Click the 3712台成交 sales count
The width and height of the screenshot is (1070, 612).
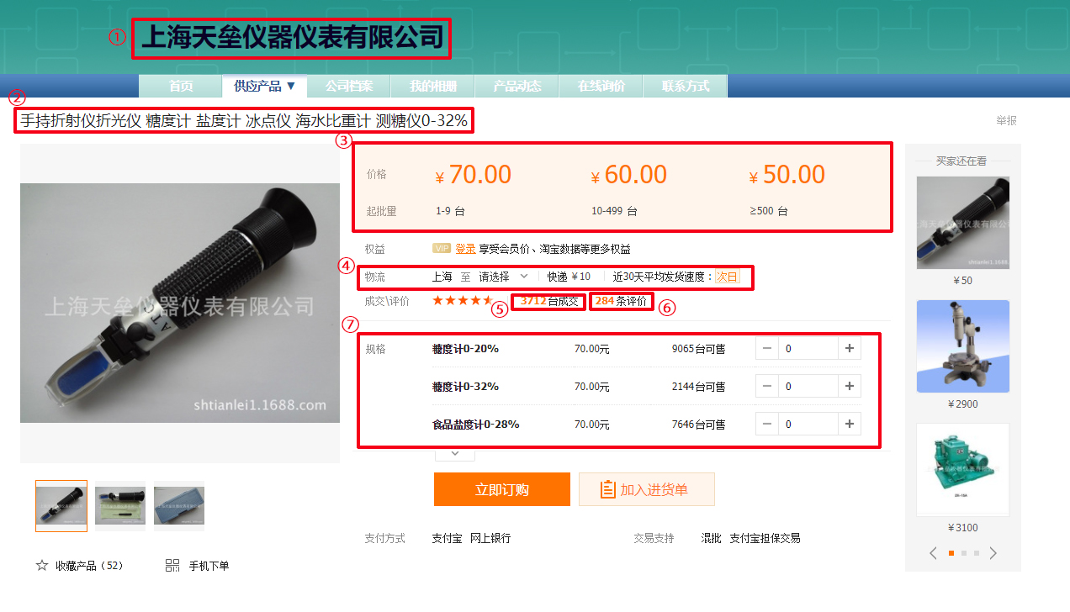549,301
